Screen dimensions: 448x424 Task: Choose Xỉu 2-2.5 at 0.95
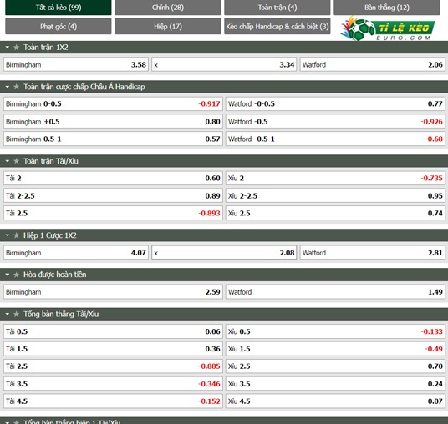click(x=335, y=196)
